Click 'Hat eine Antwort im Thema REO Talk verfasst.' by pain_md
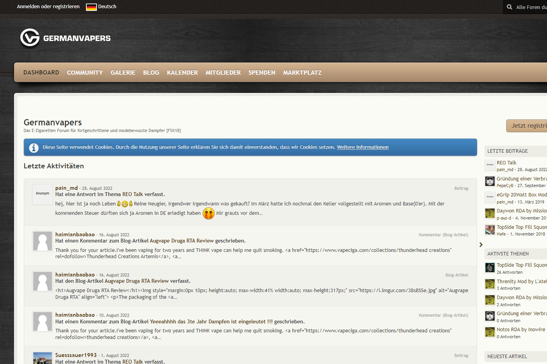 [x=110, y=194]
